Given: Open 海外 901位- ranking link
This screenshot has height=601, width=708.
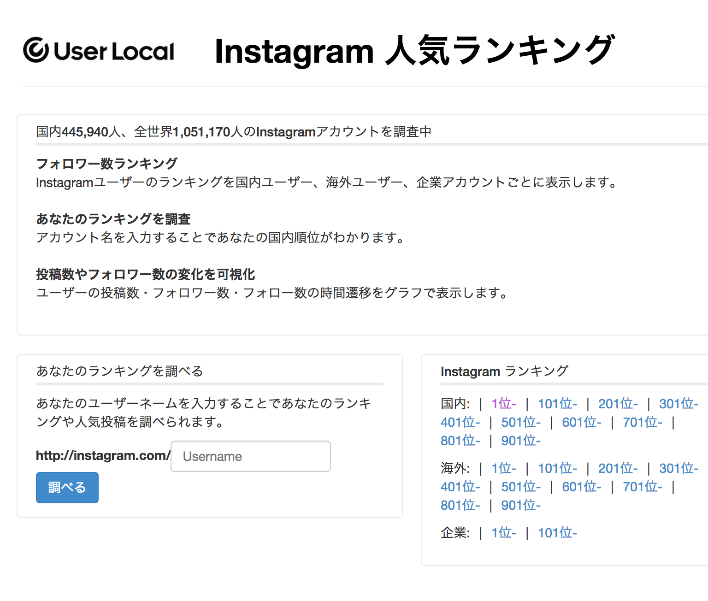Looking at the screenshot, I should (x=521, y=505).
